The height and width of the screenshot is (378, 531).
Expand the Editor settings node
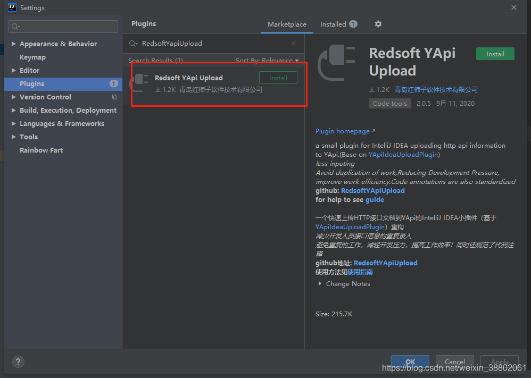point(13,70)
